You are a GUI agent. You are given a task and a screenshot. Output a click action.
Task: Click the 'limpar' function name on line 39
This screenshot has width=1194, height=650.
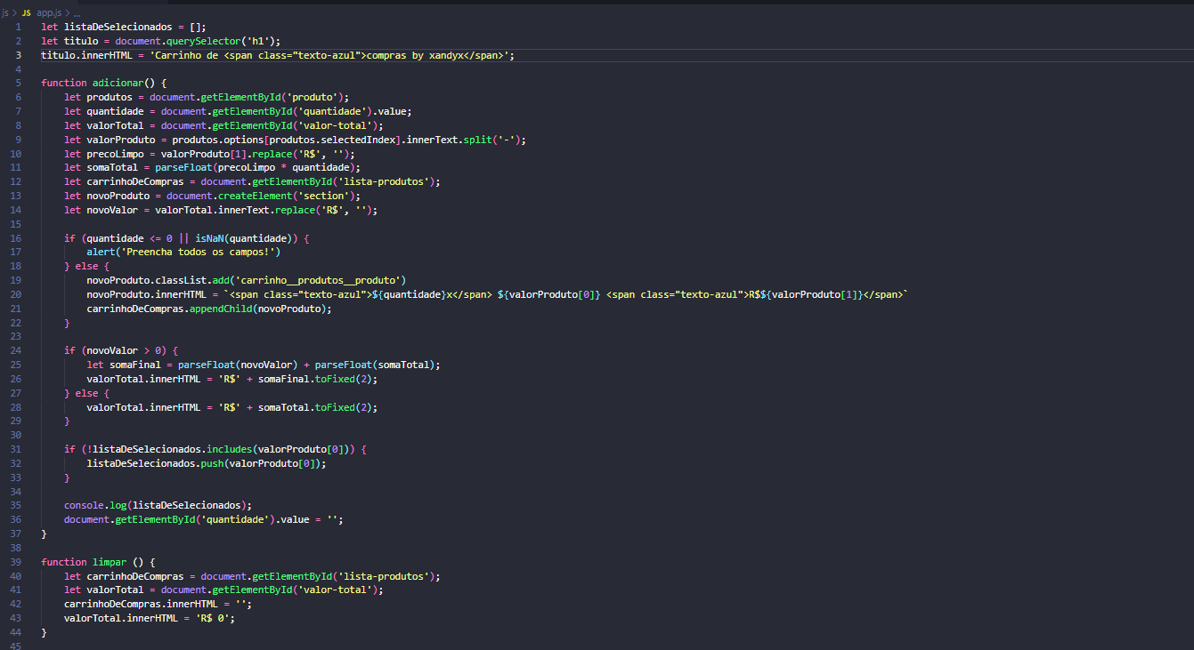(110, 562)
